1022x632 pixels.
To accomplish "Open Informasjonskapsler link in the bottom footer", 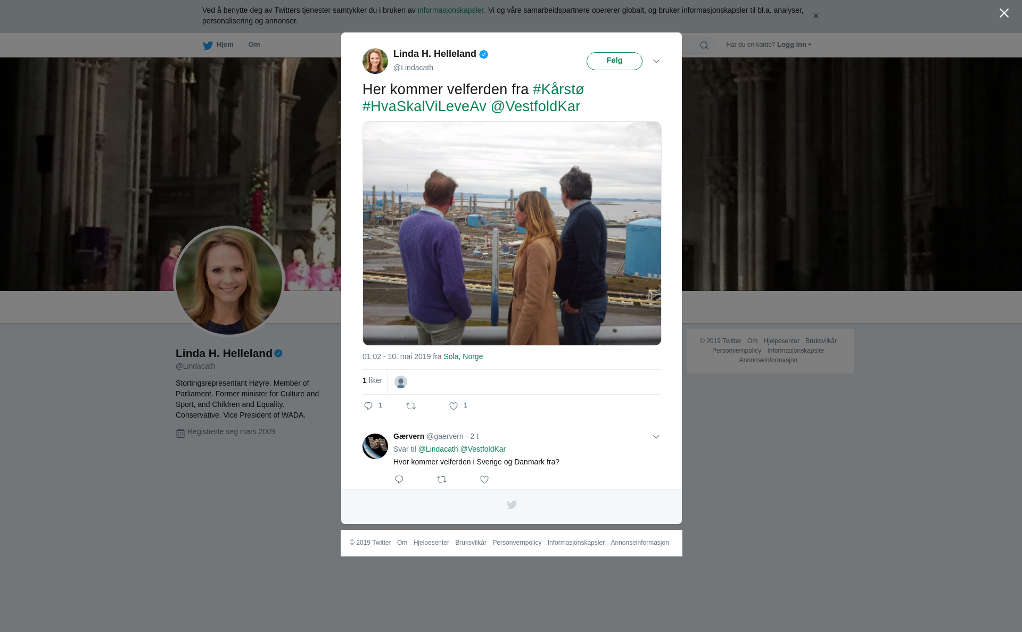I will [x=576, y=543].
